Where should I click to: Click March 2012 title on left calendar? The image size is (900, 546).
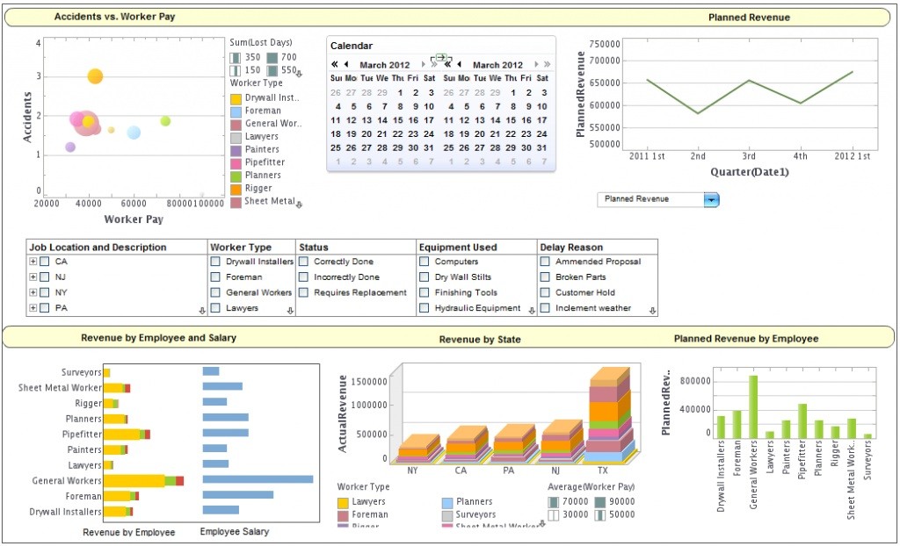pos(384,65)
